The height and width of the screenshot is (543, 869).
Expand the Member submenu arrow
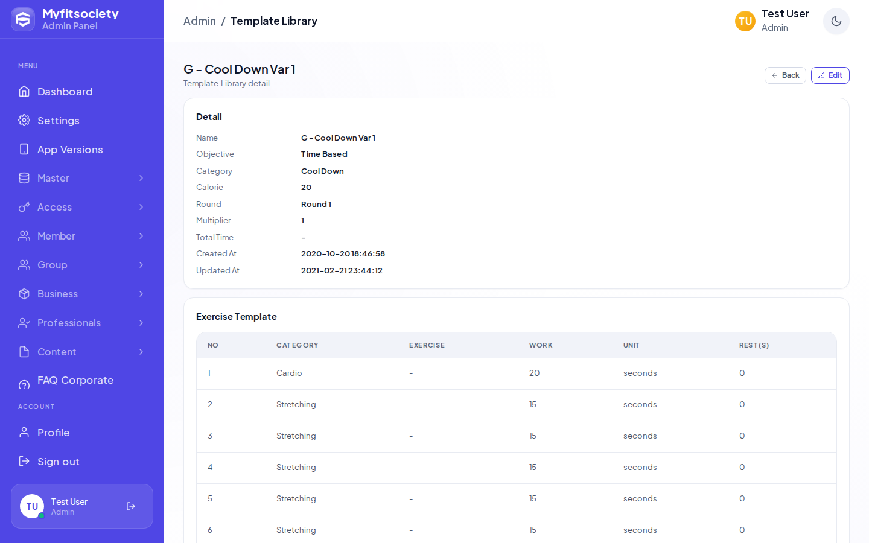coord(141,236)
